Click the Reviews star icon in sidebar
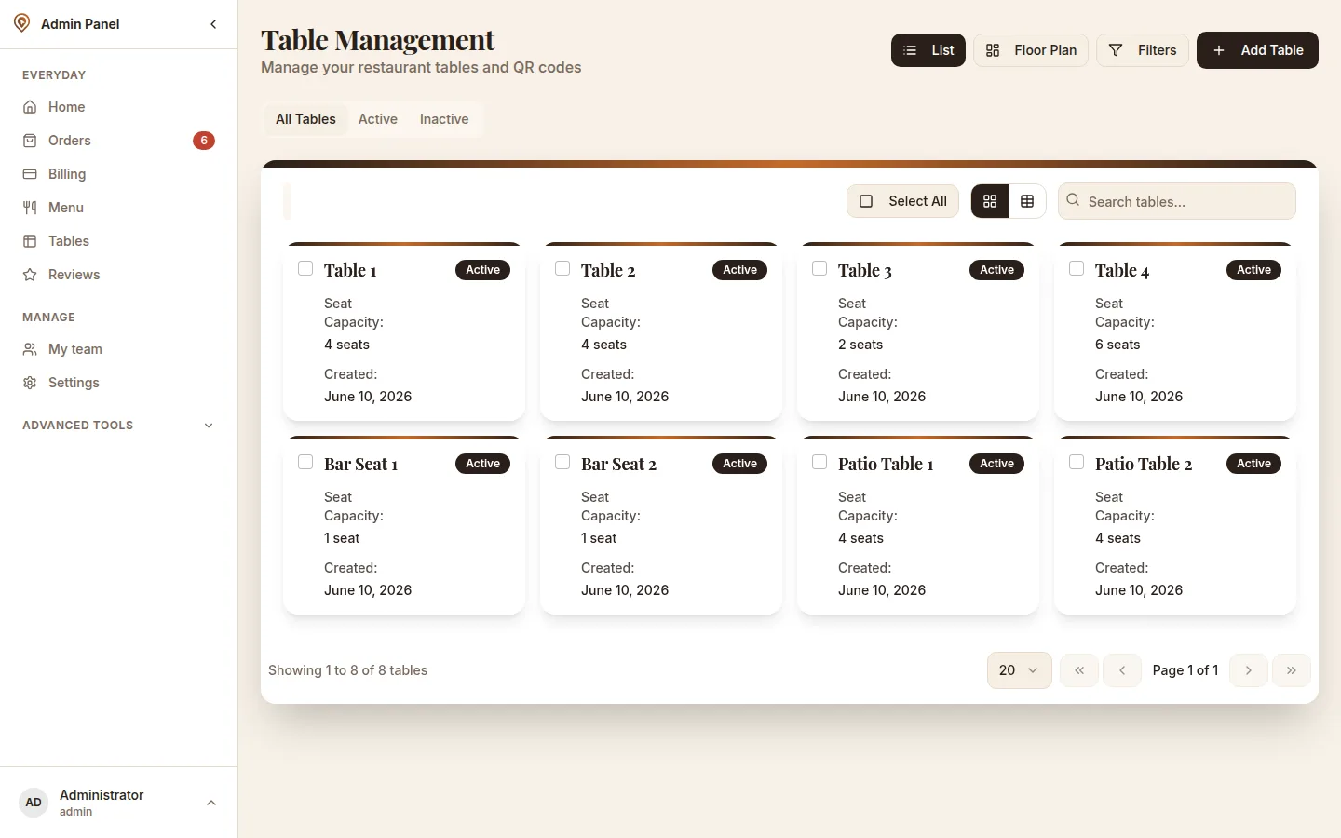 [30, 275]
